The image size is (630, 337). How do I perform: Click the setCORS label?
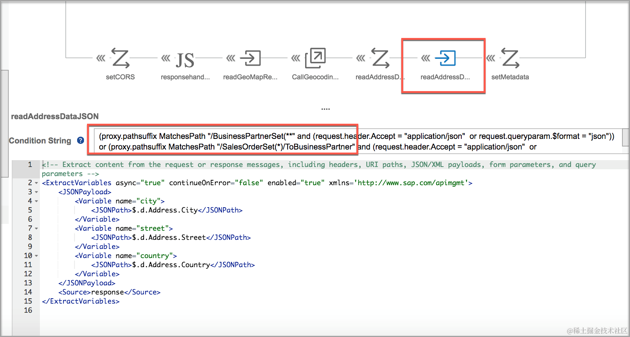tap(120, 77)
